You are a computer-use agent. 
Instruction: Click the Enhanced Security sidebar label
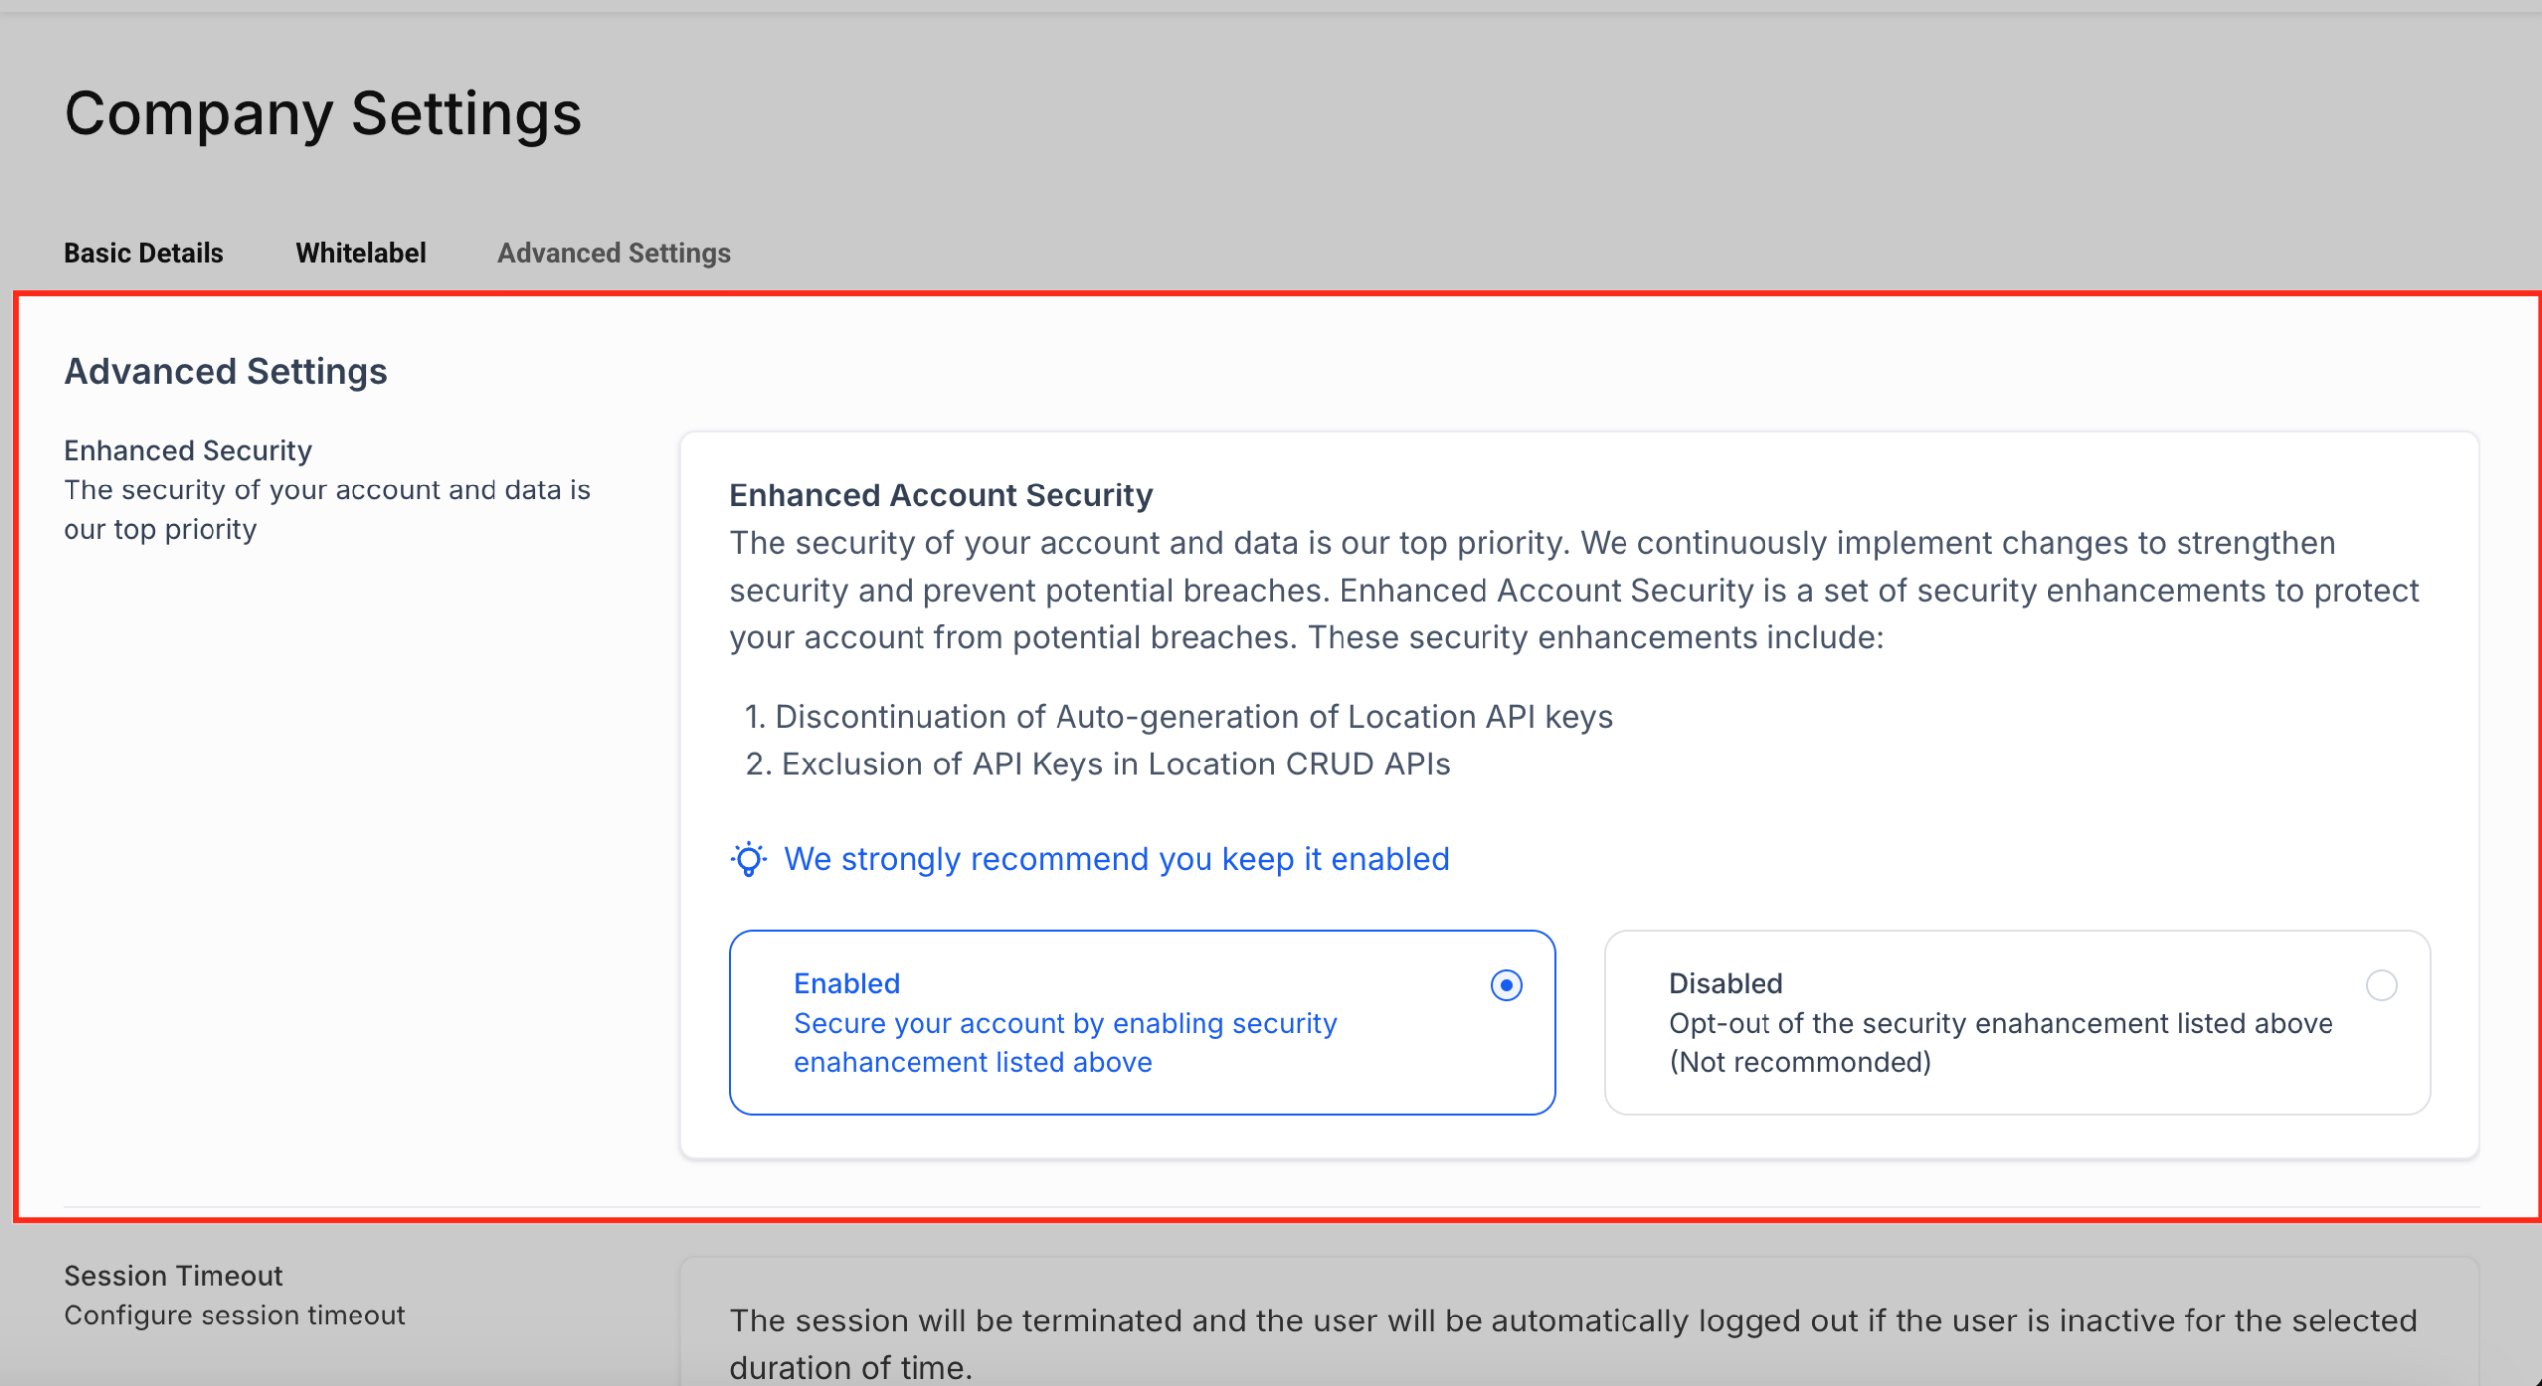(x=188, y=450)
